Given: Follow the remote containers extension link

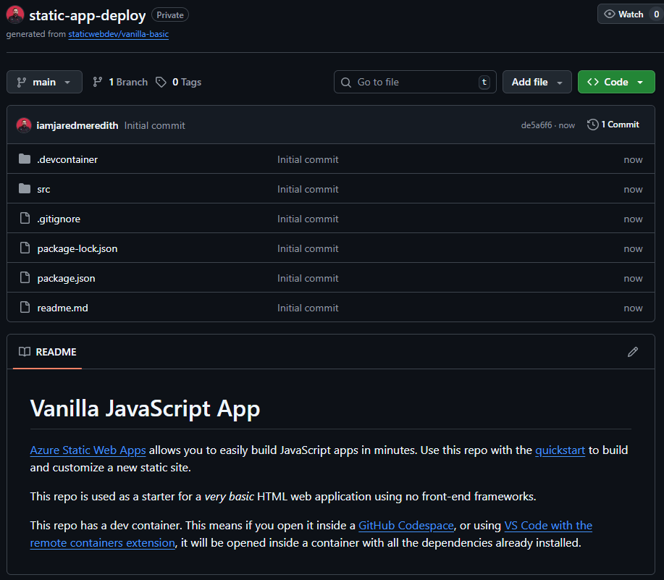Looking at the screenshot, I should [103, 543].
